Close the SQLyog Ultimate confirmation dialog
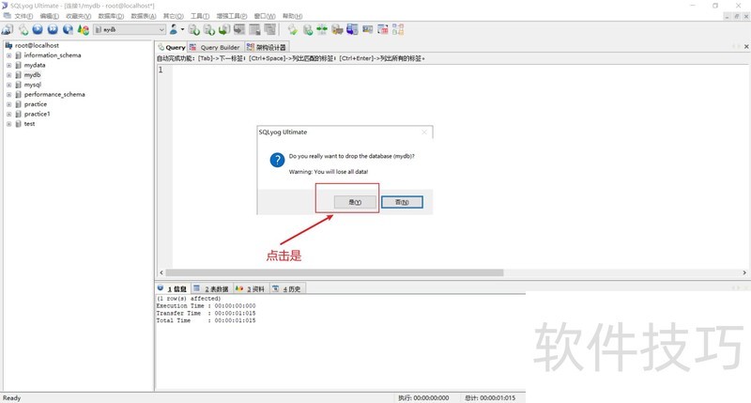The height and width of the screenshot is (403, 751). coord(424,132)
